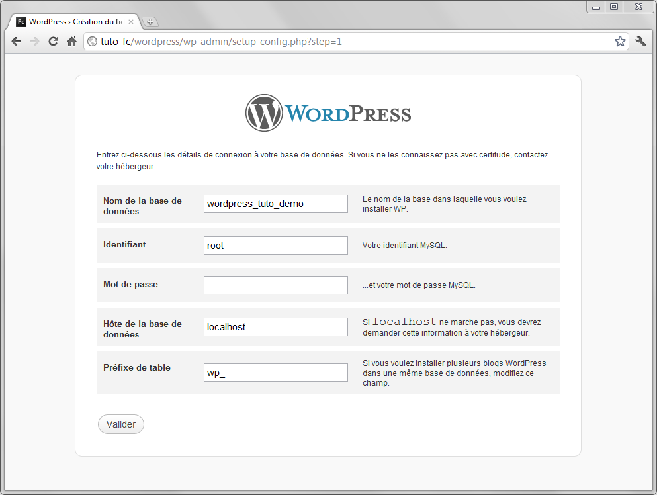Screen dimensions: 657x495
Task: Maximize the browser window
Action: coord(614,7)
